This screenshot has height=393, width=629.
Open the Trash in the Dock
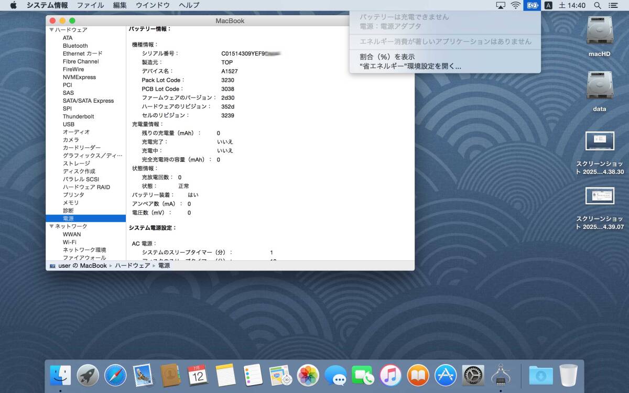click(568, 375)
